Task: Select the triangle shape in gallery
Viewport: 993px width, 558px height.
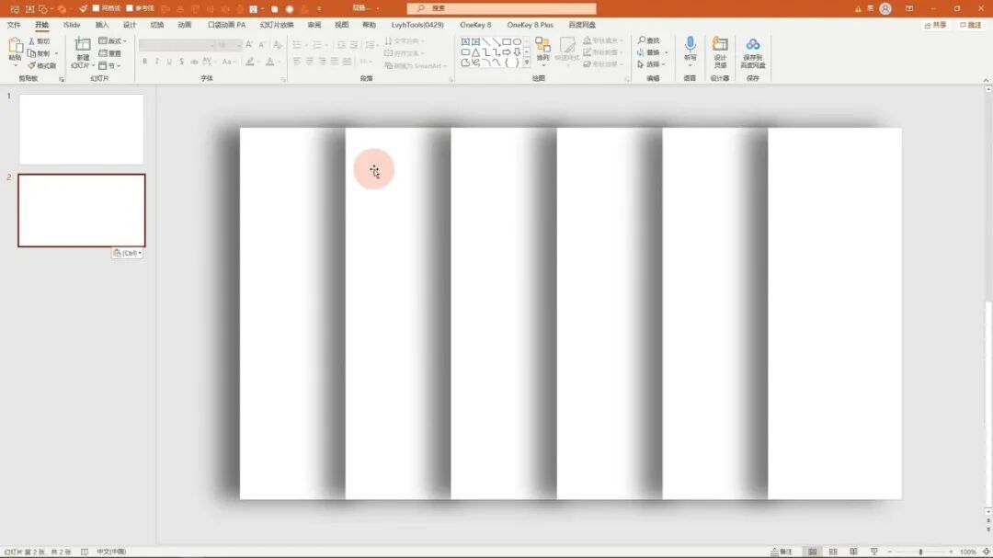Action: 475,51
